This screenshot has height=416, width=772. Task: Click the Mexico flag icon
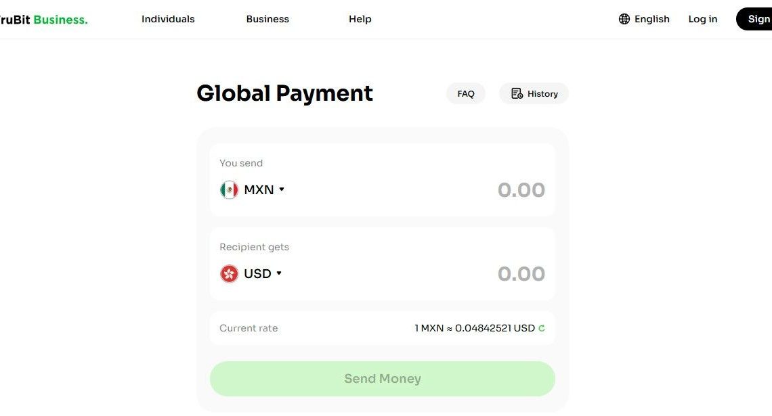(x=229, y=190)
